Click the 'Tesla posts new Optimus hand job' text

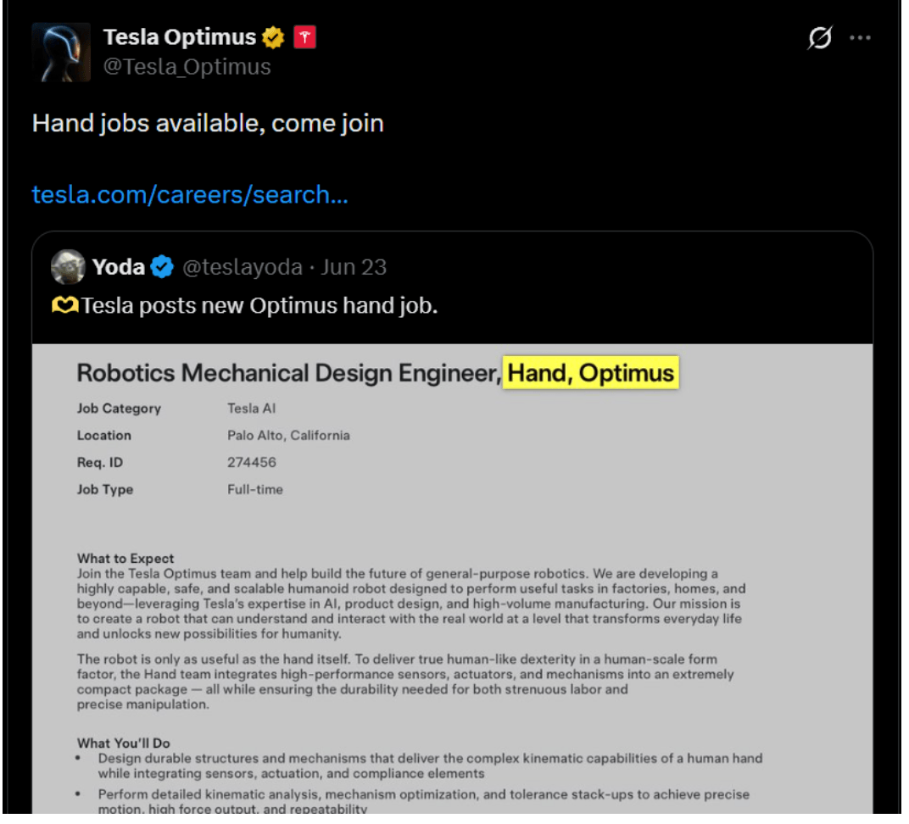pos(260,307)
